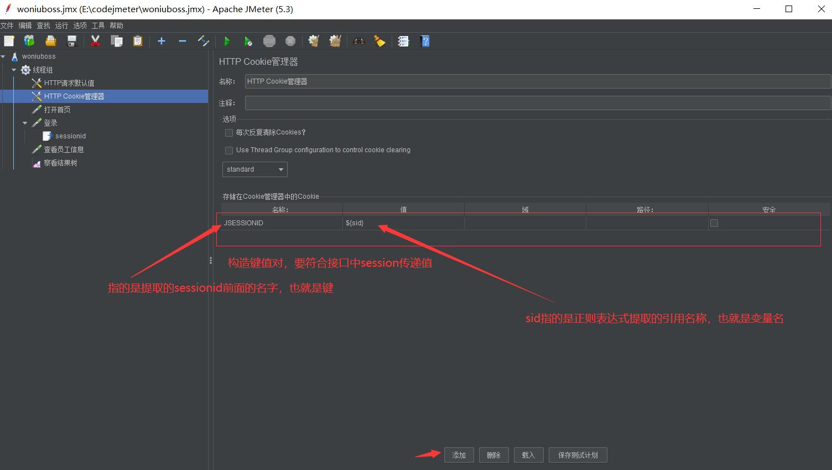Click the Open file folder icon

(51, 41)
